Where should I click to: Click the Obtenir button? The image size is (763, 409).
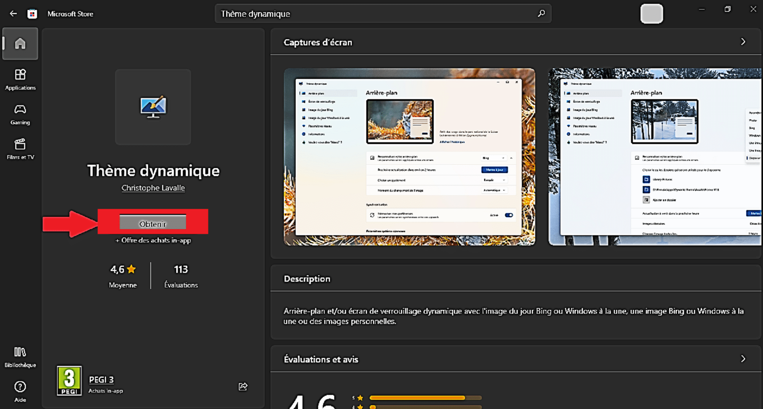click(153, 222)
